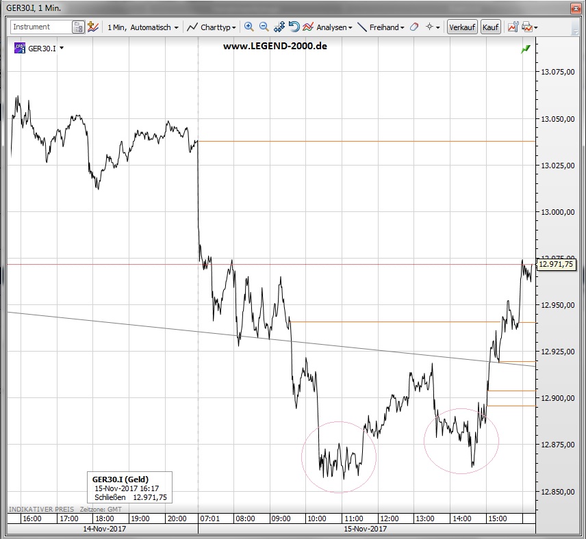Click the zoom in magnifier icon
The height and width of the screenshot is (539, 586).
pos(249,27)
